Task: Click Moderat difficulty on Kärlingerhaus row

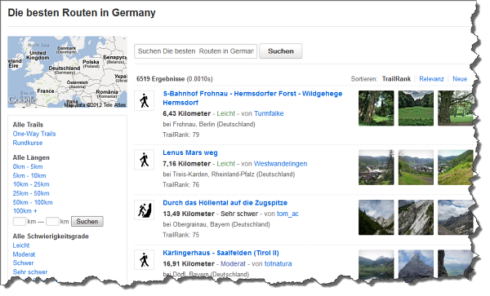Action: [233, 264]
